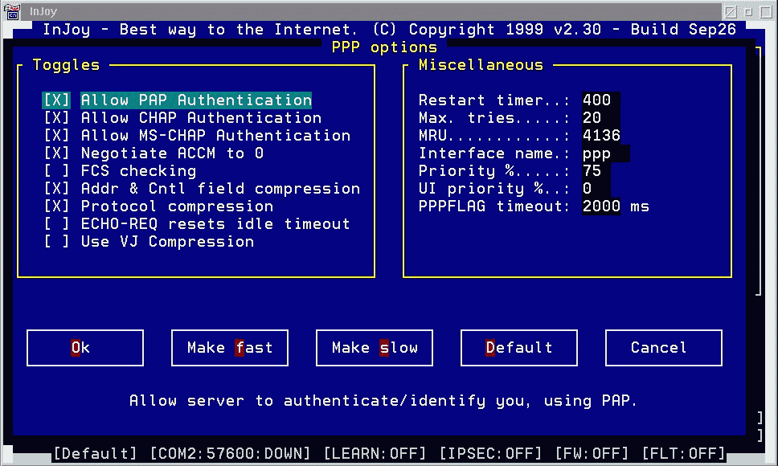The height and width of the screenshot is (466, 778).
Task: Toggle Allow PAP Authentication checkbox
Action: click(x=56, y=100)
